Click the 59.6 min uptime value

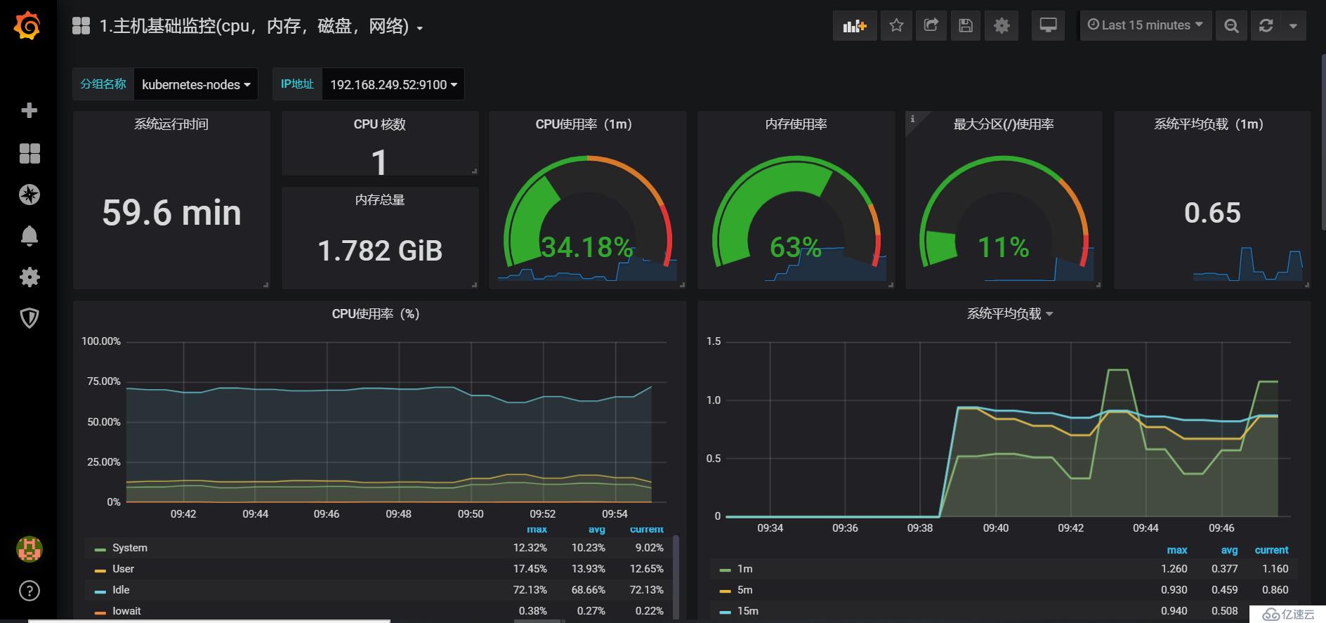pyautogui.click(x=171, y=213)
